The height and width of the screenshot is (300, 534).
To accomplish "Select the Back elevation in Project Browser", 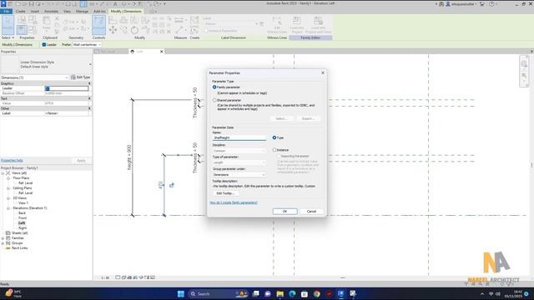I will point(23,213).
